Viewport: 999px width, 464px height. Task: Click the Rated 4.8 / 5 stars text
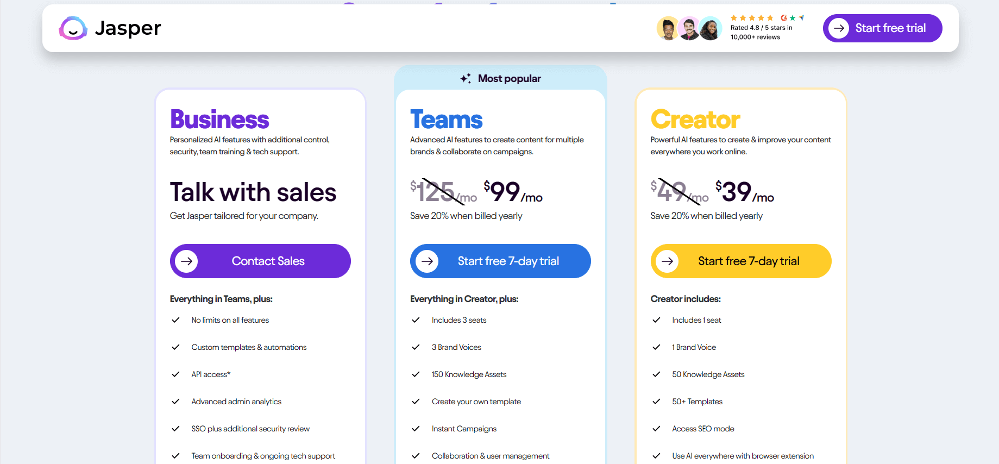point(761,28)
